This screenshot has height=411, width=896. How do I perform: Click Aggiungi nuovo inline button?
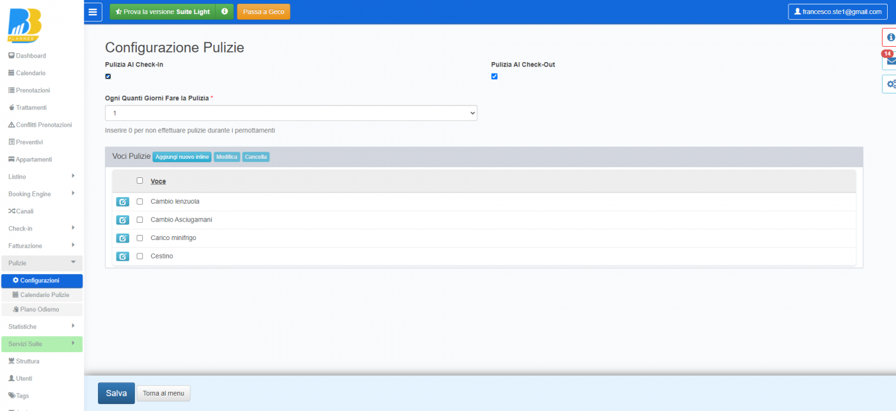coord(182,157)
